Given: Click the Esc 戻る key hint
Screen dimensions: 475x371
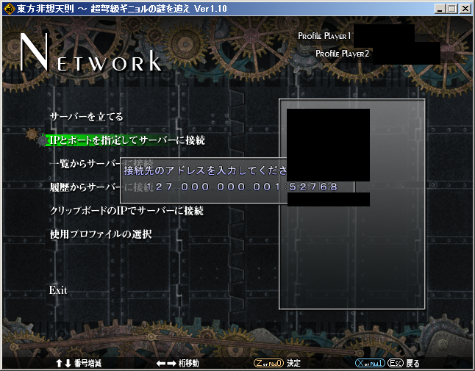Looking at the screenshot, I should pyautogui.click(x=404, y=363).
